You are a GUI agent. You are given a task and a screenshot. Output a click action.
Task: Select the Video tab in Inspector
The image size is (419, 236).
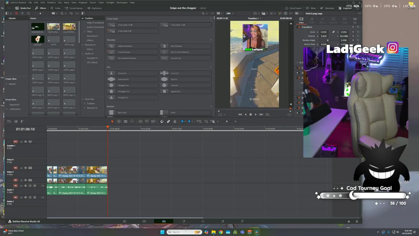click(x=301, y=21)
